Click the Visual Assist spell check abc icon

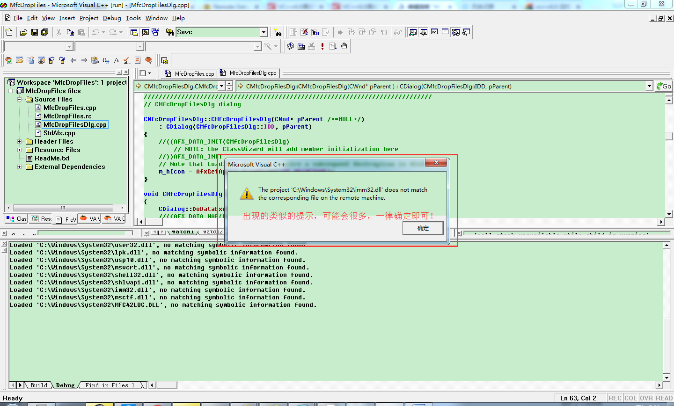pyautogui.click(x=127, y=60)
